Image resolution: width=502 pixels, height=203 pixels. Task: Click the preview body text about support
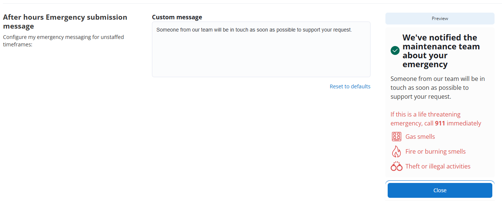point(437,88)
